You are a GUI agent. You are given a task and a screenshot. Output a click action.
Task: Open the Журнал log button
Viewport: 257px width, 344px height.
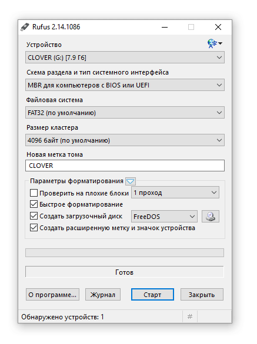point(103,295)
